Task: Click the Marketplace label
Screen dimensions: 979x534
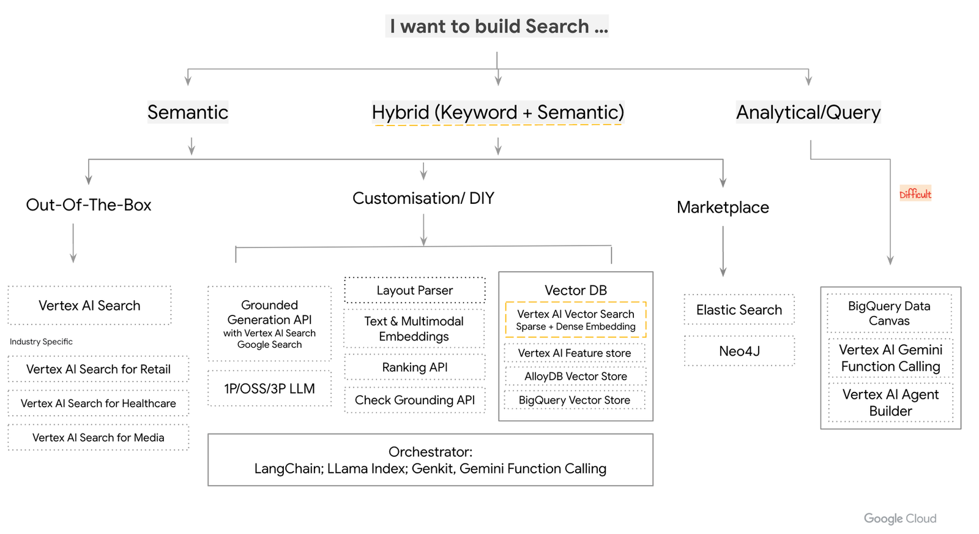Action: (x=723, y=208)
